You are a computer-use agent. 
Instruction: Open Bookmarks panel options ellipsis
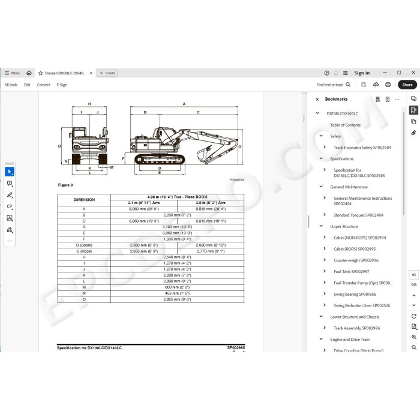(x=397, y=100)
